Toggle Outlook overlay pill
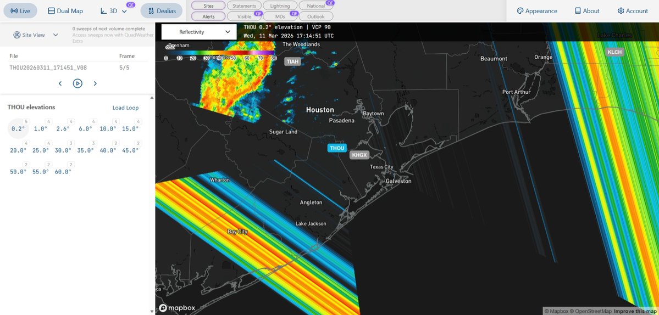Image resolution: width=659 pixels, height=315 pixels. [316, 16]
